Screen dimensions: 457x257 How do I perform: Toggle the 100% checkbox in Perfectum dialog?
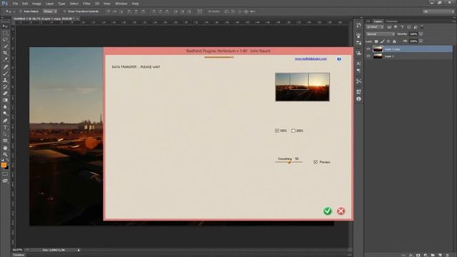pyautogui.click(x=277, y=131)
